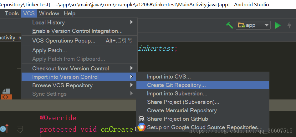This screenshot has width=296, height=137.
Task: Select Apply Patch from Clipboard entry
Action: coord(79,59)
